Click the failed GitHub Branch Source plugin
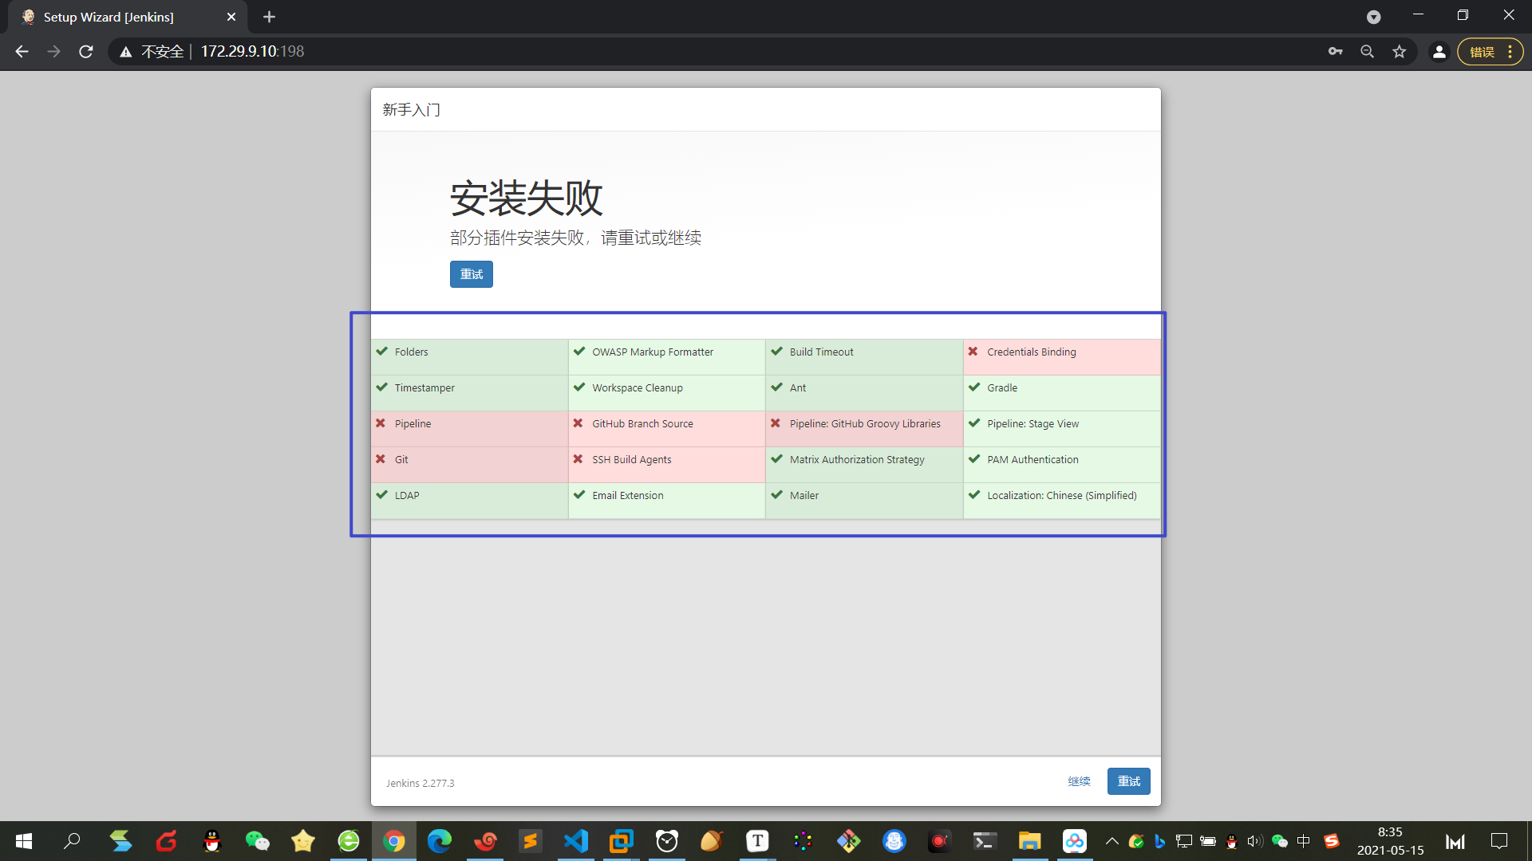 pos(666,429)
